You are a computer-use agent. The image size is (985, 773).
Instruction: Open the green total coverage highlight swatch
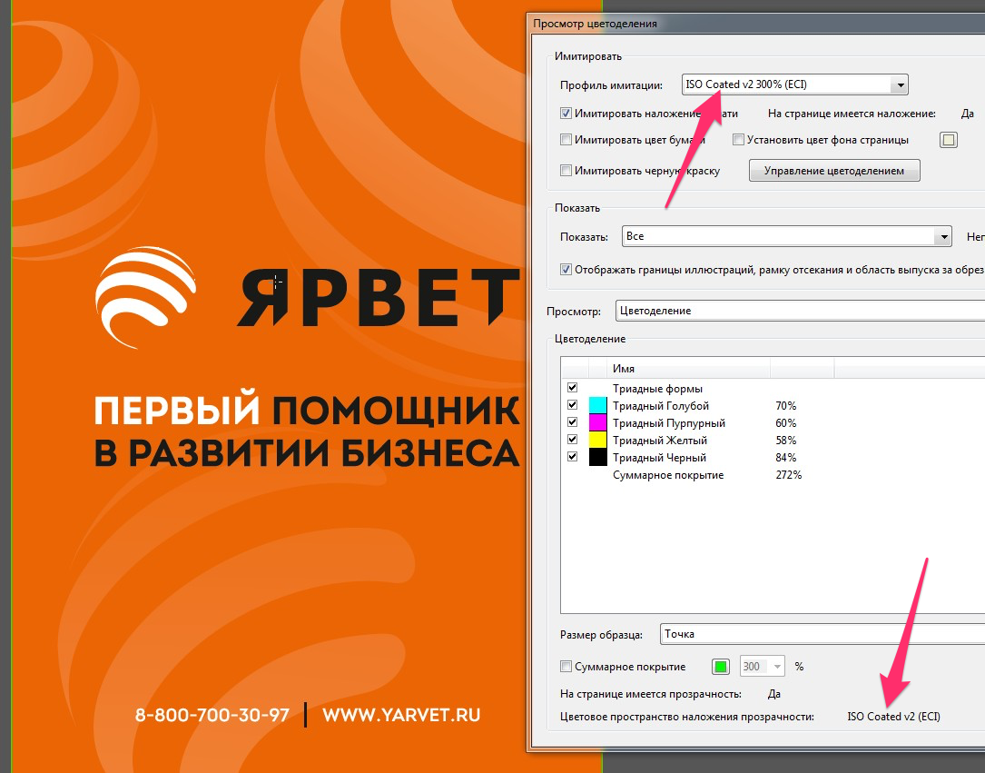coord(721,666)
